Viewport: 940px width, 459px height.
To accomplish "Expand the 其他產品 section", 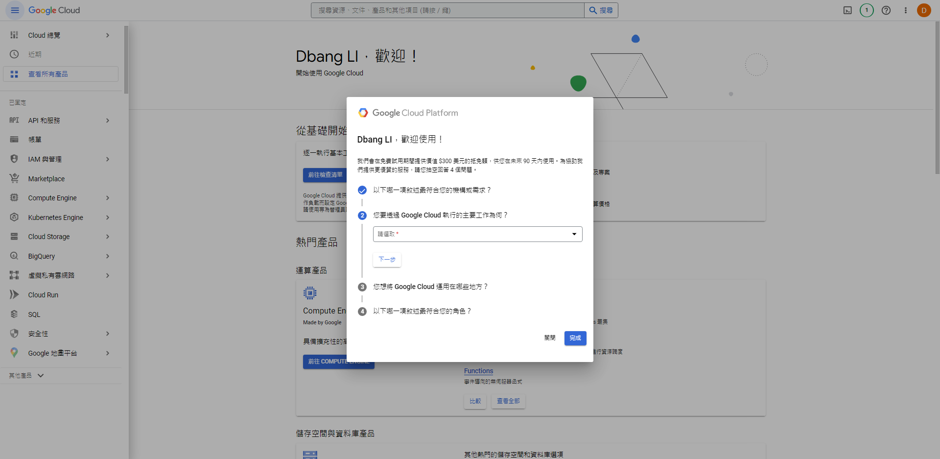I will point(26,376).
